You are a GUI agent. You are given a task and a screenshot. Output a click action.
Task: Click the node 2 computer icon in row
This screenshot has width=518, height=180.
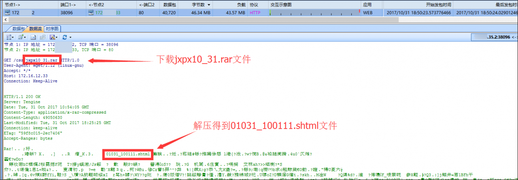tap(92, 13)
